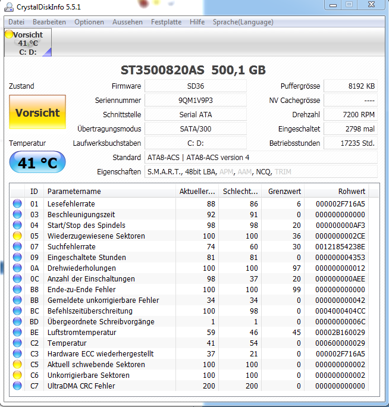Open the Hilfe menu
Viewport: 389px width, 407px height.
click(197, 22)
